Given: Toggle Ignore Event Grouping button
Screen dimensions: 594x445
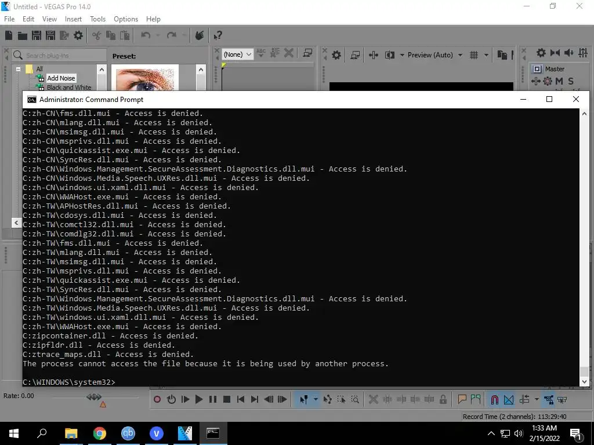Looking at the screenshot, I should [562, 400].
